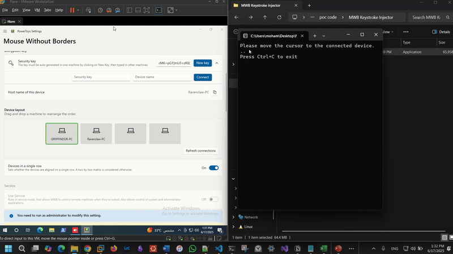Select the Ravenclaw-PC device tile
The width and height of the screenshot is (453, 254).
96,134
